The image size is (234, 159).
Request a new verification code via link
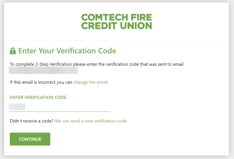pyautogui.click(x=91, y=121)
